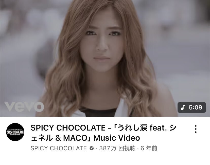Open the three-dot video options menu
210x165 pixels.
[x=196, y=129]
